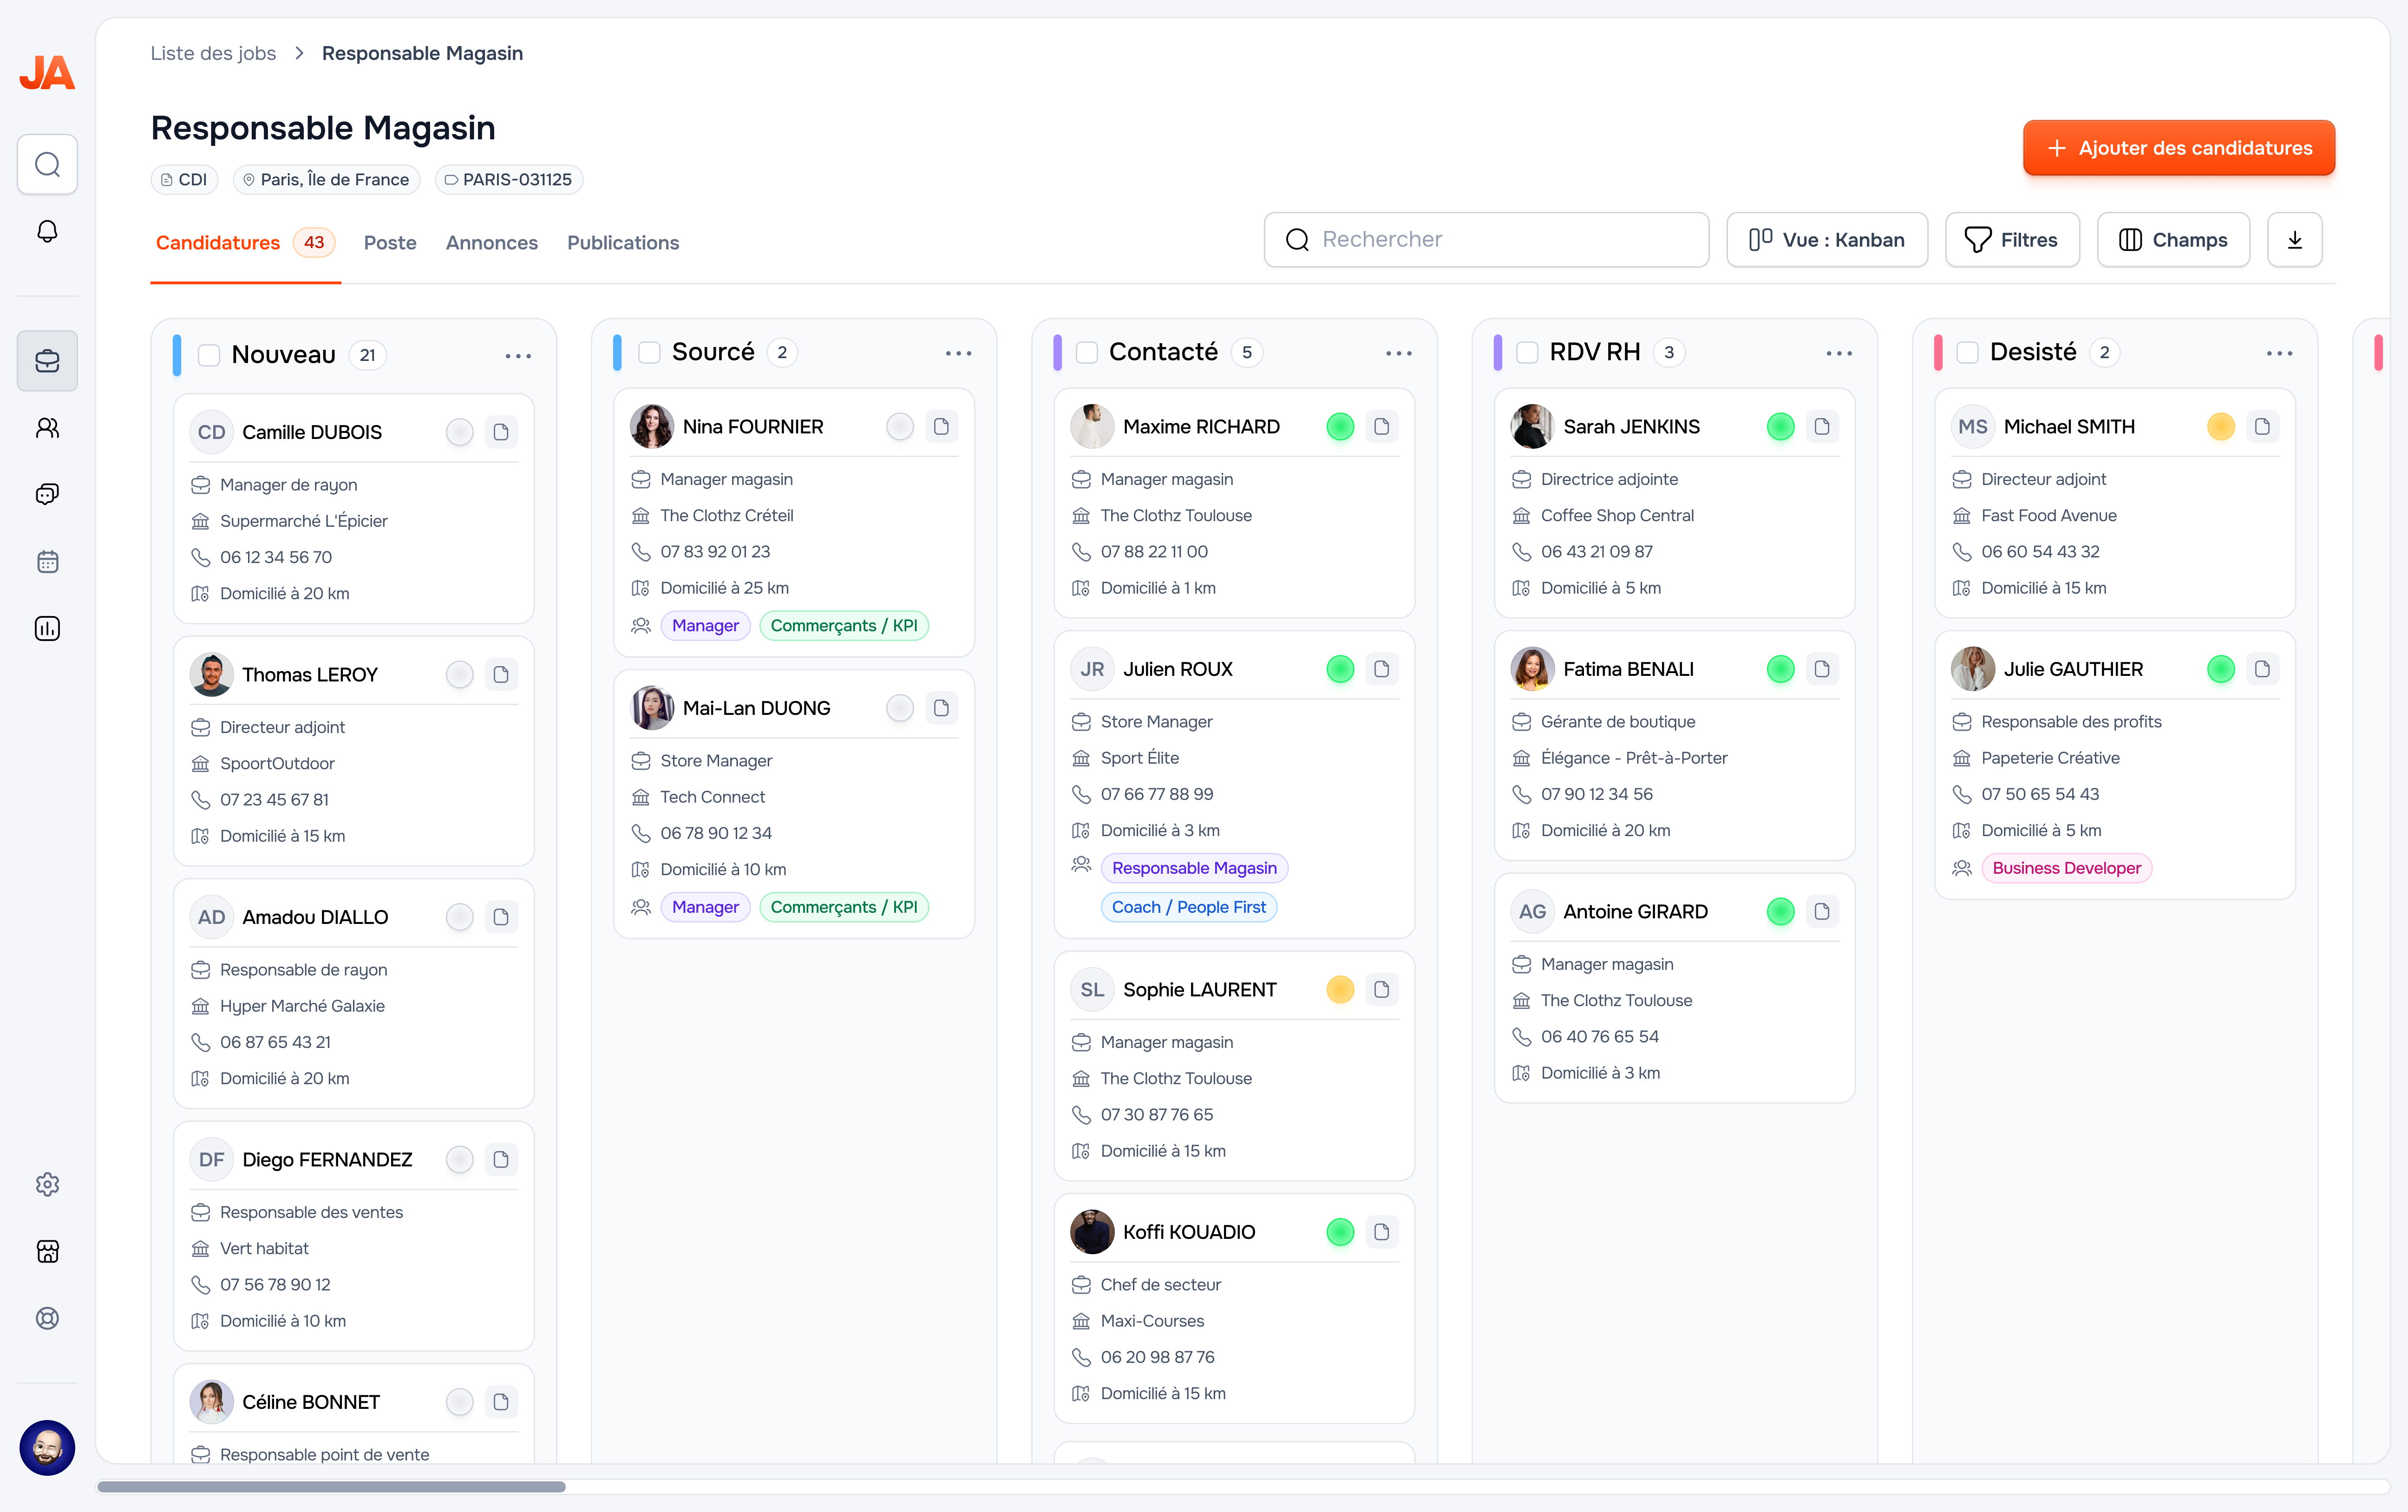Click Sophie LAURENT yellow status dot
This screenshot has height=1512, width=2408.
[1340, 990]
